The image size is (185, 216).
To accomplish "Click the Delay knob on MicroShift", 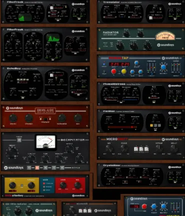I will coord(173,148).
